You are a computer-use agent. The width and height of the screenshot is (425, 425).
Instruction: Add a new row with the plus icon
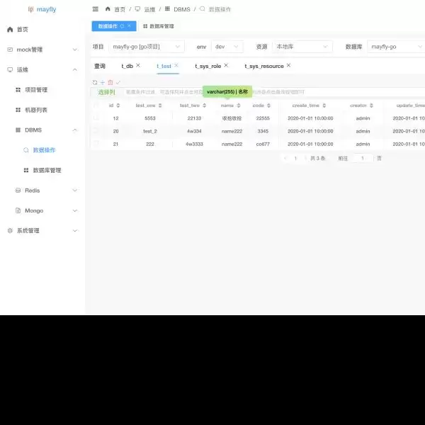coord(103,82)
